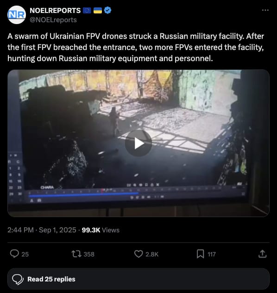Click the blue progress bar in video thumbnail
Image resolution: width=277 pixels, height=293 pixels.
click(x=83, y=195)
